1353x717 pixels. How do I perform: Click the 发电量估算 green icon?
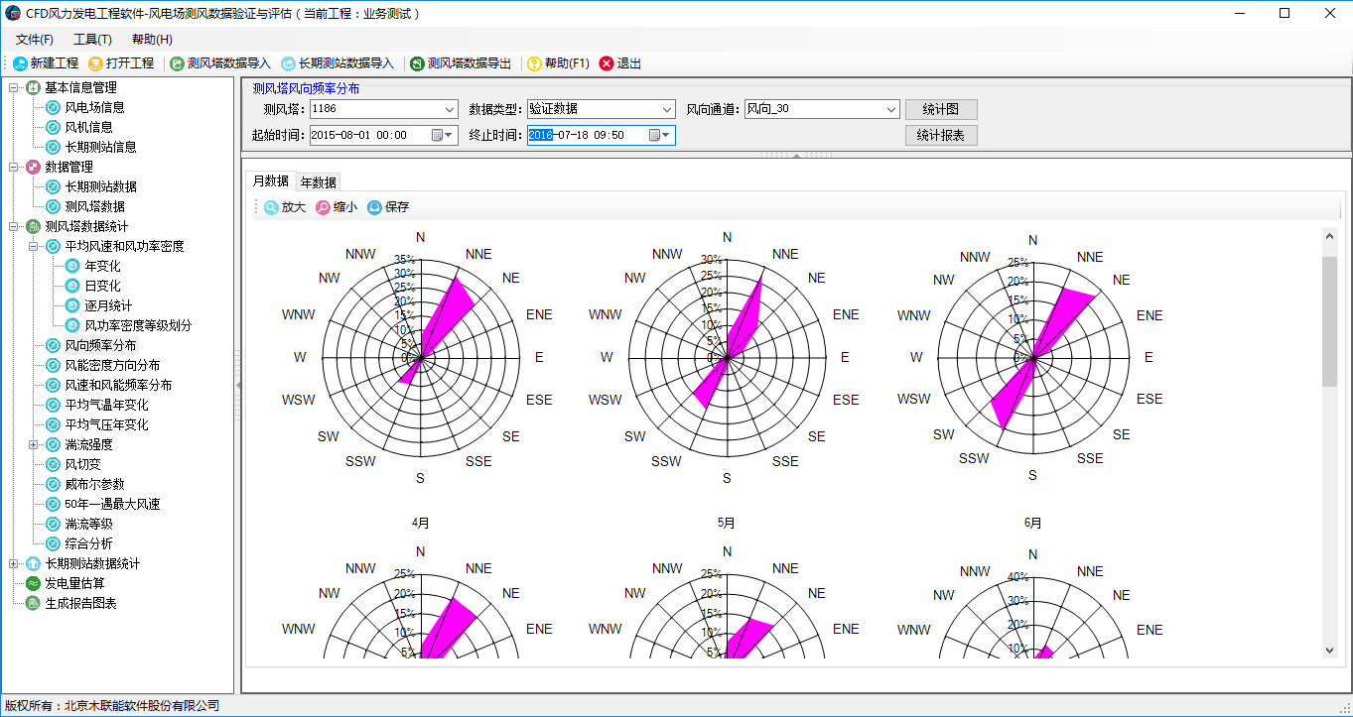(33, 583)
